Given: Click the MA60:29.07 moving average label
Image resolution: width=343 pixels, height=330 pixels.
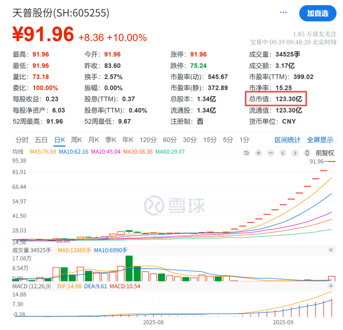Looking at the screenshot, I should click(x=170, y=152).
